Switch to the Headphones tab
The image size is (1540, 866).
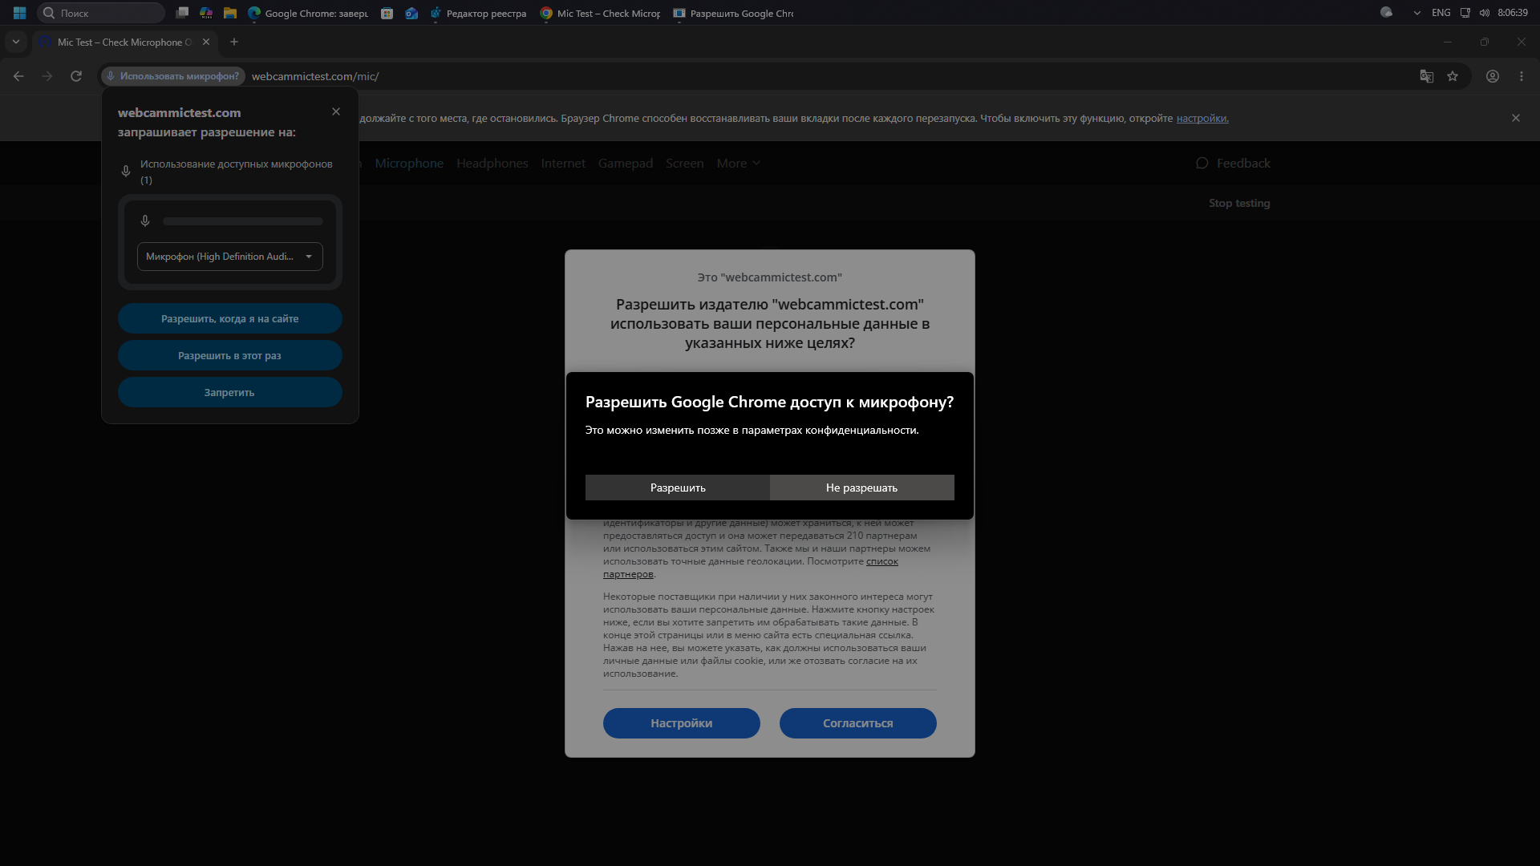tap(492, 163)
